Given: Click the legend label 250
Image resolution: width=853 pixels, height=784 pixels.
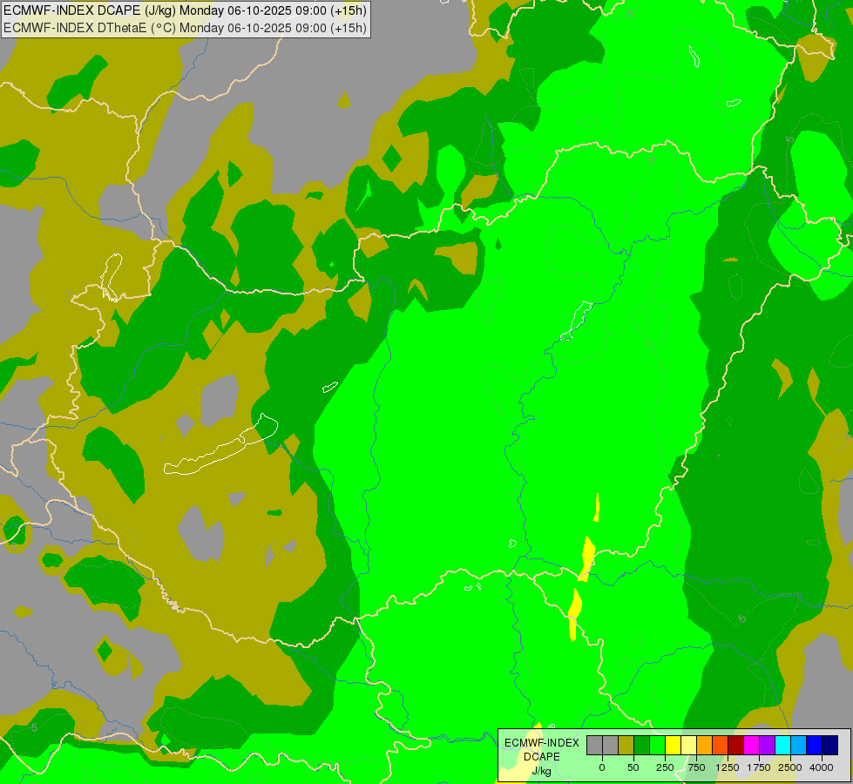Looking at the screenshot, I should [x=665, y=767].
